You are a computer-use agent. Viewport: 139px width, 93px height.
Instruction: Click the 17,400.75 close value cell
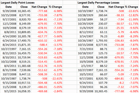tap(24, 41)
